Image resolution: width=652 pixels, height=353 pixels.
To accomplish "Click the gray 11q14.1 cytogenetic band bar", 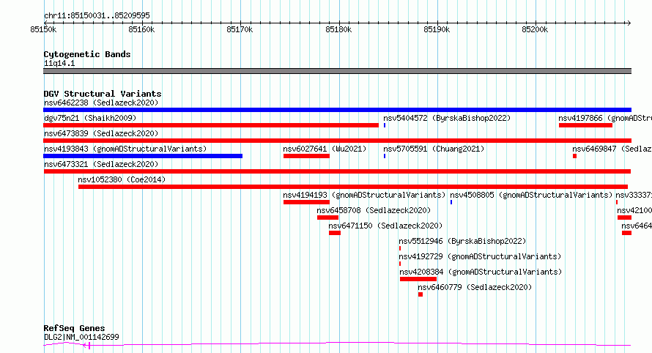I will [x=337, y=71].
